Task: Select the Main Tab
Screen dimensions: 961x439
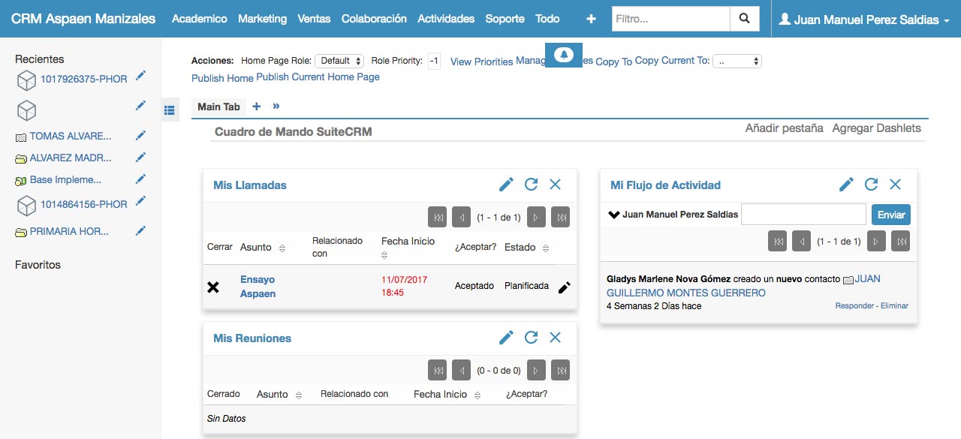Action: coord(218,107)
